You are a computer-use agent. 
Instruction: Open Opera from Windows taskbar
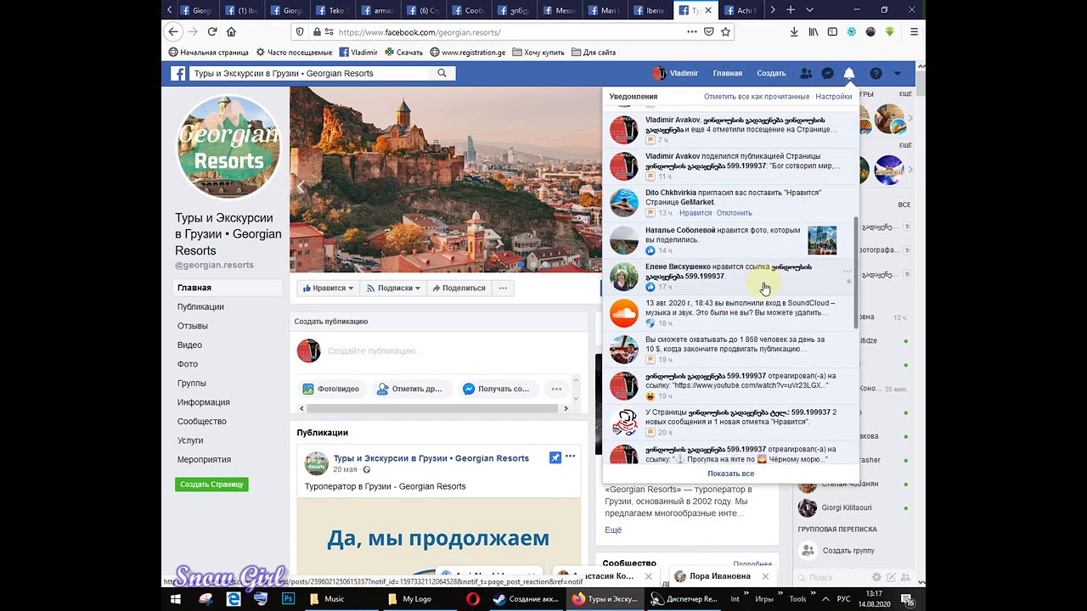pos(473,598)
